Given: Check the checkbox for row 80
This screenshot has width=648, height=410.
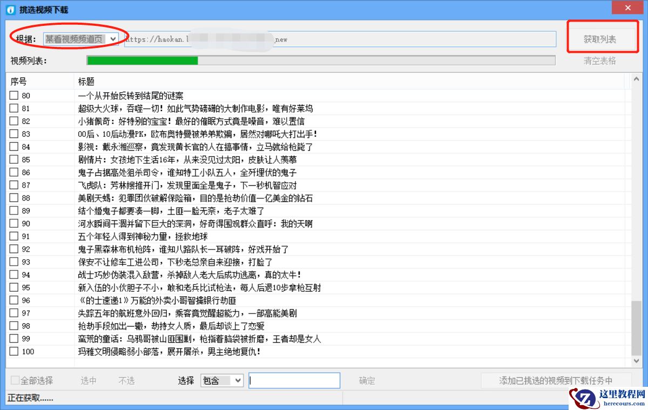Looking at the screenshot, I should pos(14,95).
